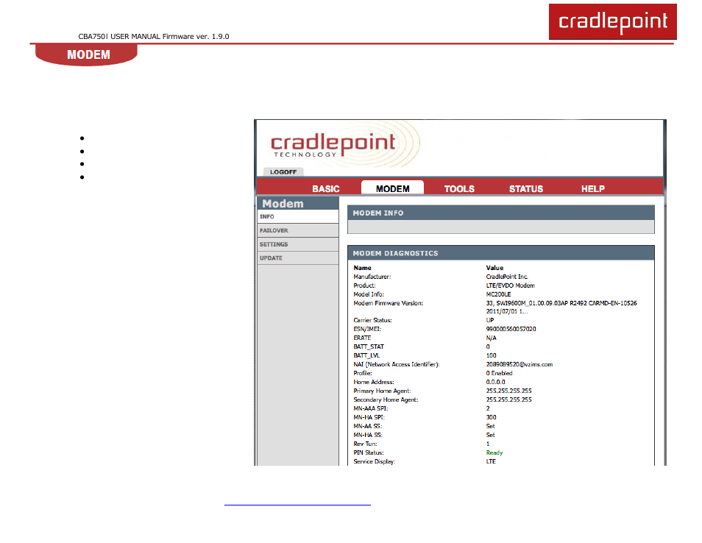702x543 pixels.
Task: Click the MN-HA SPI value 300
Action: point(491,417)
